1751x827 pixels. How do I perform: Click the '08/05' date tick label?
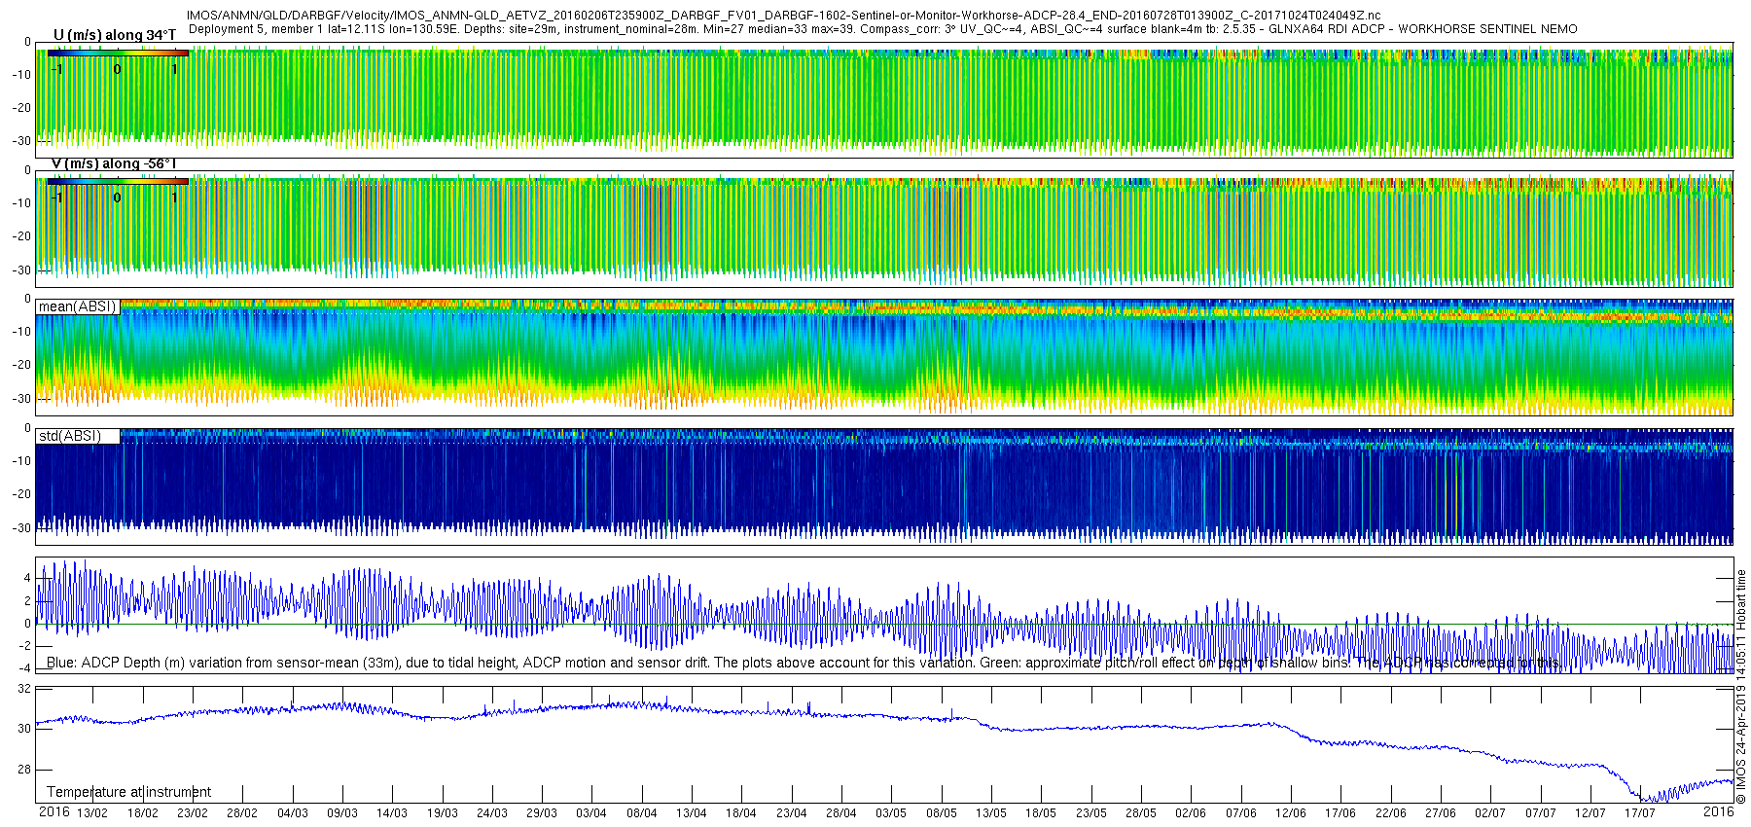click(942, 813)
